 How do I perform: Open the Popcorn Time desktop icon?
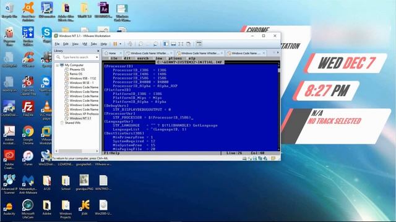tap(9, 37)
